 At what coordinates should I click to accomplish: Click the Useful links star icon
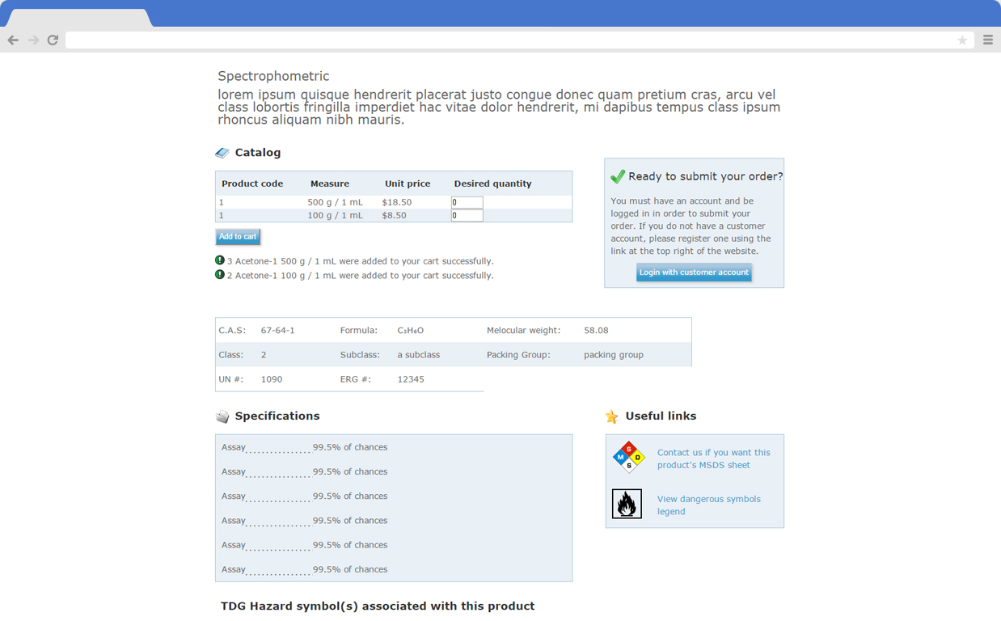pyautogui.click(x=613, y=416)
